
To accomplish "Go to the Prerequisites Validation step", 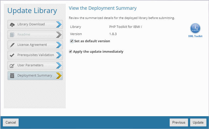I will 36,55.
